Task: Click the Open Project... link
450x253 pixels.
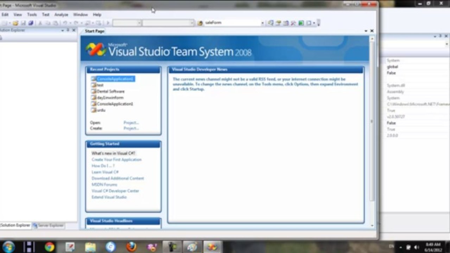Action: tap(131, 123)
